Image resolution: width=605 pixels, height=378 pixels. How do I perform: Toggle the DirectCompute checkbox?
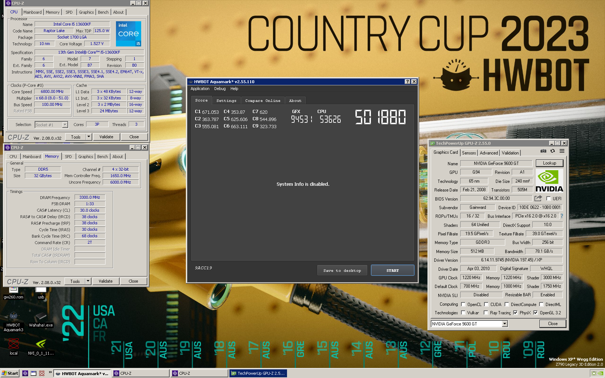(507, 304)
